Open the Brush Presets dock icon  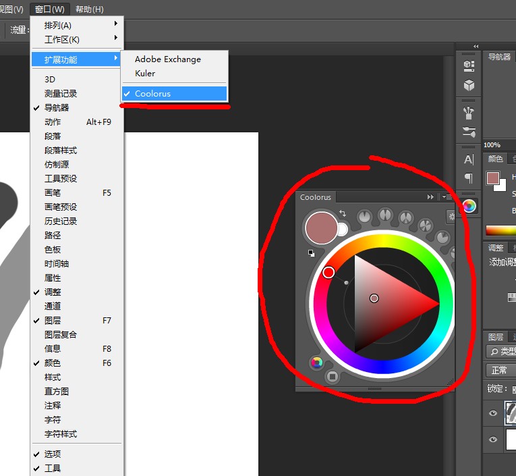(469, 113)
